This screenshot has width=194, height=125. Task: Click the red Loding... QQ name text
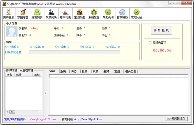tap(35, 28)
